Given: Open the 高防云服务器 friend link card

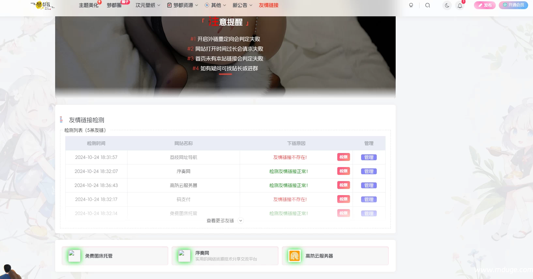Looking at the screenshot, I should [x=335, y=256].
